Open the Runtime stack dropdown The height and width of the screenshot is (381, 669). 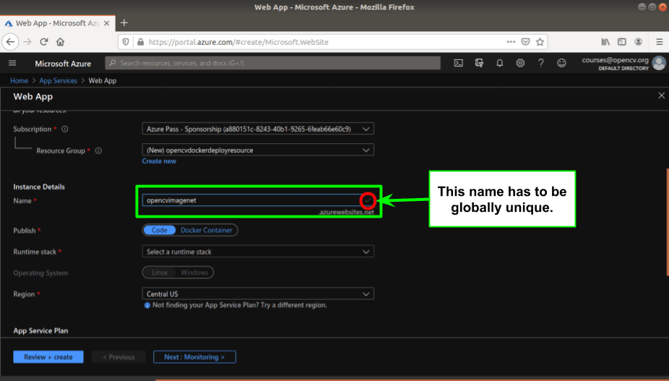point(258,252)
